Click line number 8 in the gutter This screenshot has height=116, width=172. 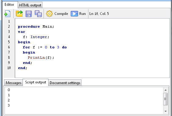coord(9,58)
